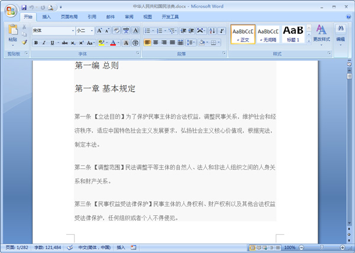Click the Grow Font icon

[99, 31]
